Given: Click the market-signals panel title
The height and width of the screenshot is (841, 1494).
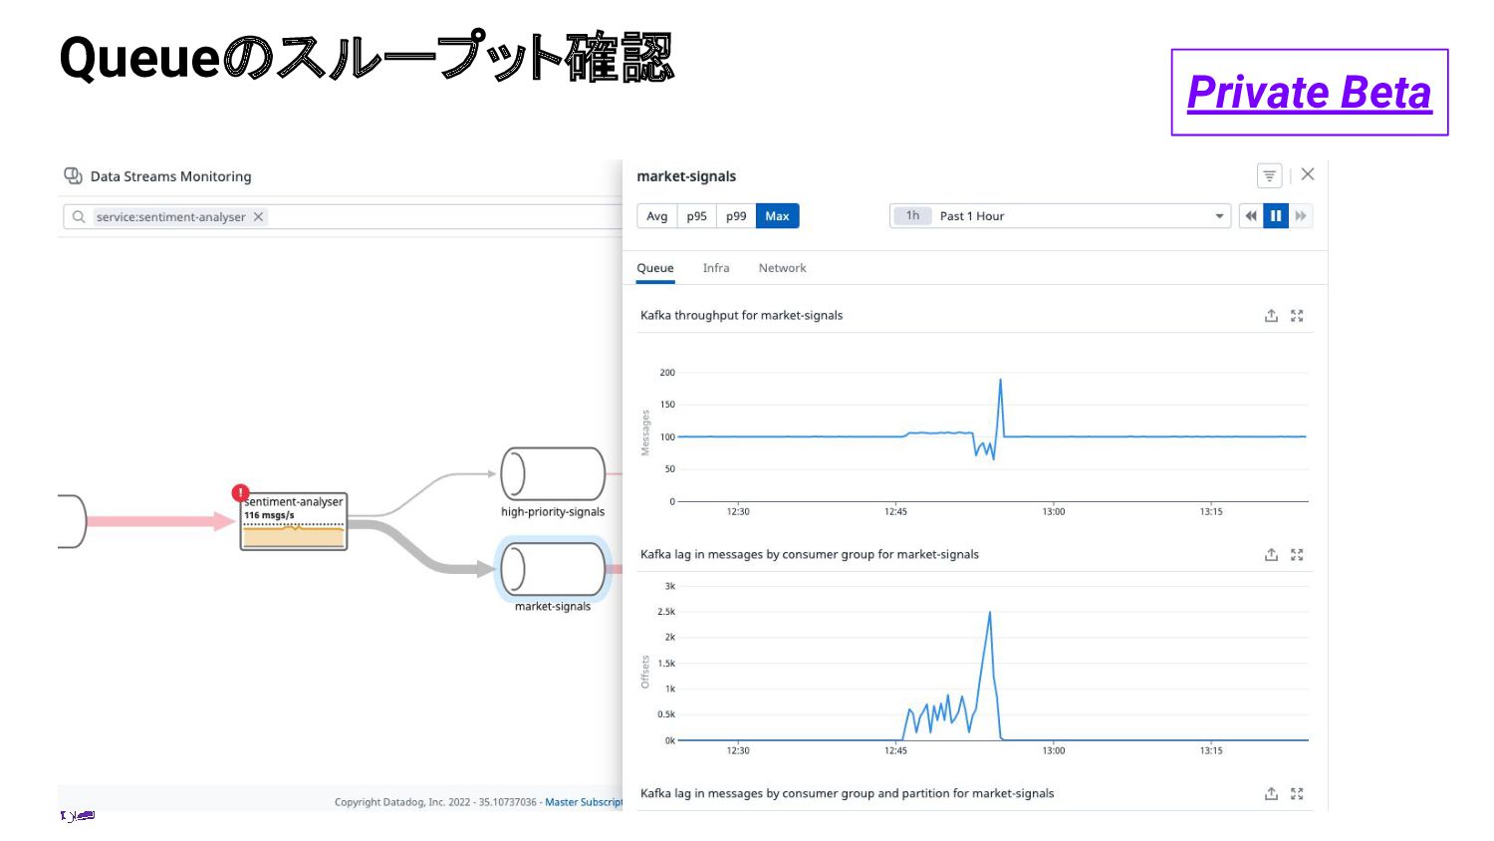Looking at the screenshot, I should pos(686,176).
